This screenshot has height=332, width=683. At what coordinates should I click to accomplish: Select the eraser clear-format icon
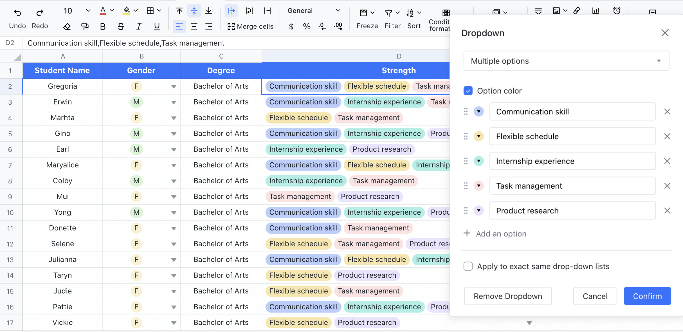(x=67, y=27)
